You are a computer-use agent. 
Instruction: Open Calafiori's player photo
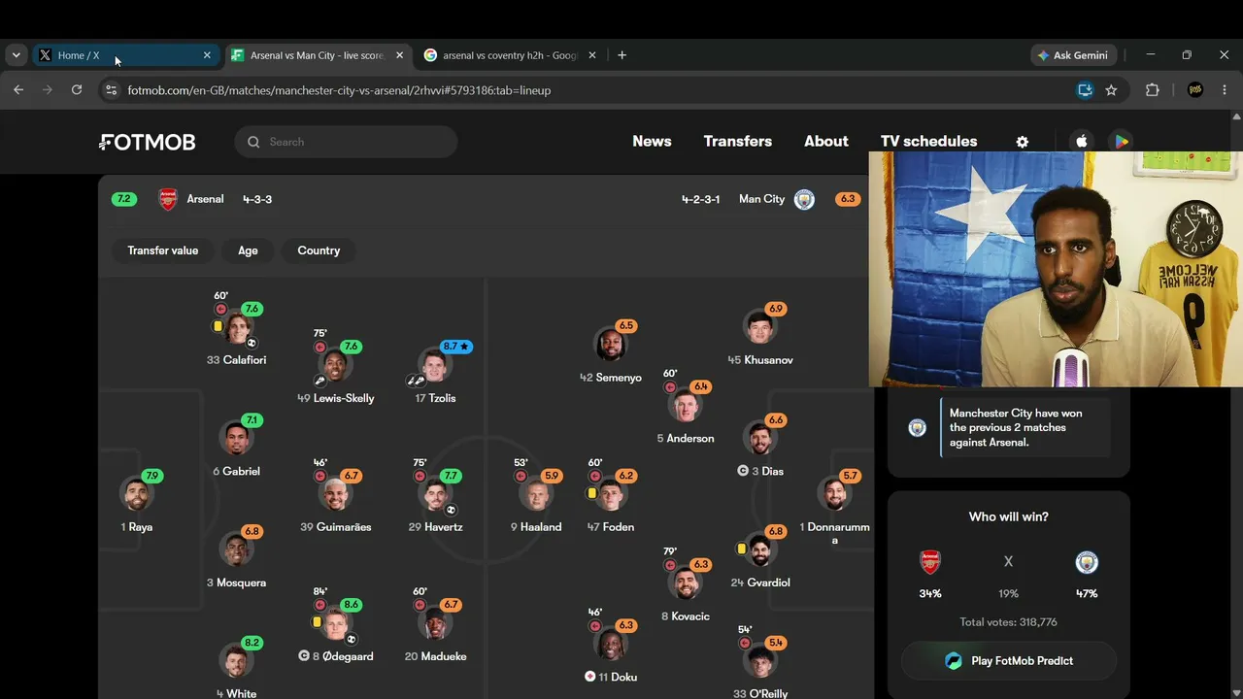tap(237, 327)
